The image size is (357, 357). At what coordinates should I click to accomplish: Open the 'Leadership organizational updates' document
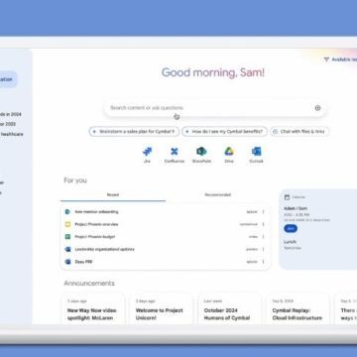pos(165,249)
